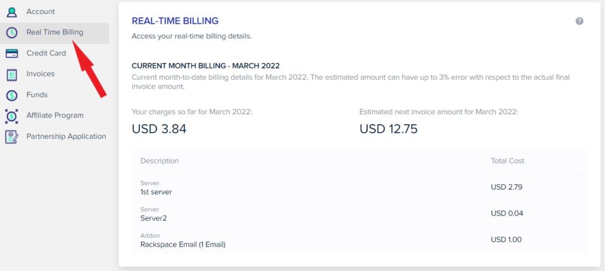This screenshot has width=605, height=271.
Task: Click the Account person icon
Action: [12, 12]
